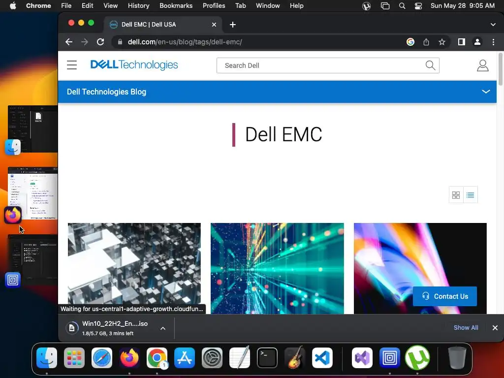Bookmark this page with the star
The height and width of the screenshot is (378, 504).
(x=442, y=42)
